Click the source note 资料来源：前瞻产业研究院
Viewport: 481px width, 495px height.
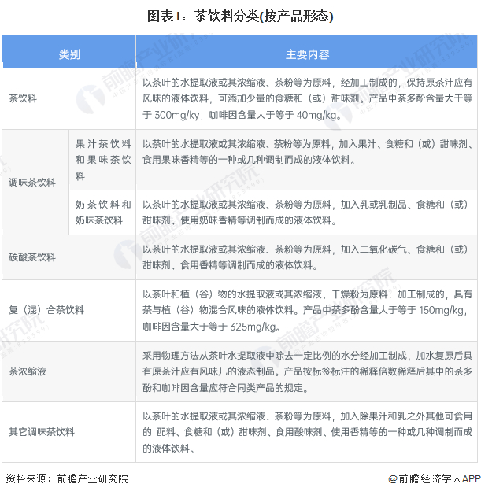[x=67, y=478]
